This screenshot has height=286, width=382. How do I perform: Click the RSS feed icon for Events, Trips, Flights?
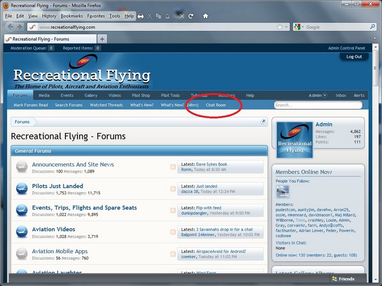[173, 210]
